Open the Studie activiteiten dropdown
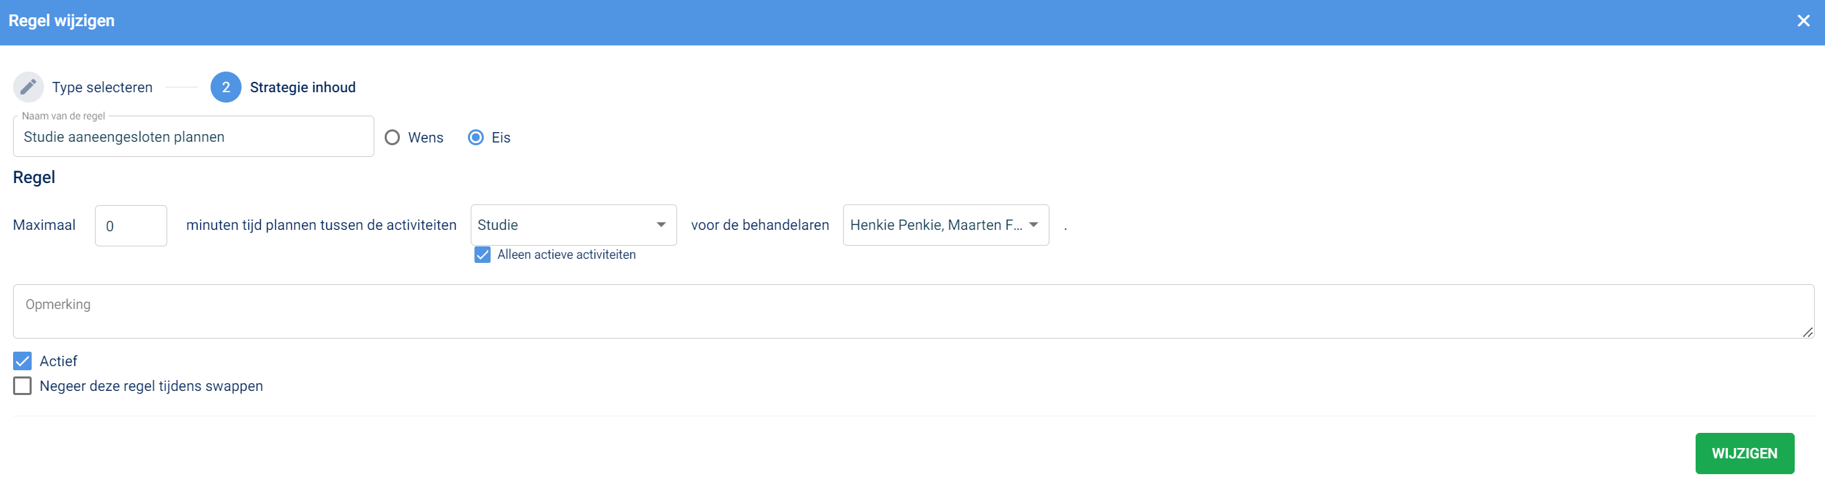Viewport: 1825px width, 501px height. (573, 225)
